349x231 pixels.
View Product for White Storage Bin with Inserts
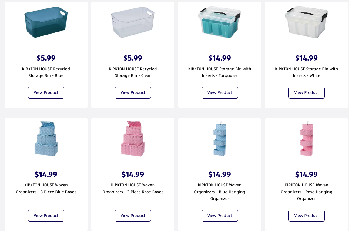(x=307, y=92)
